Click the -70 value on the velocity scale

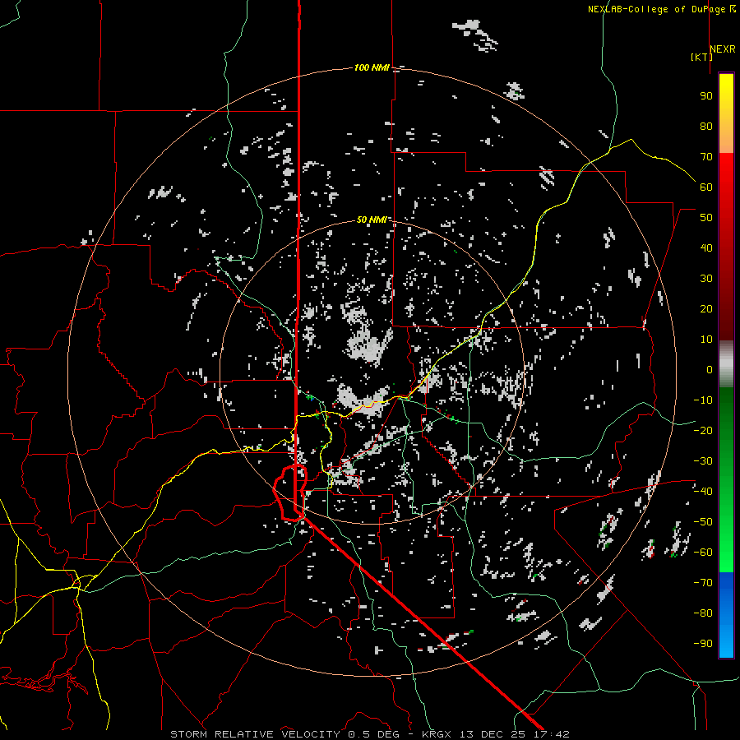point(703,583)
